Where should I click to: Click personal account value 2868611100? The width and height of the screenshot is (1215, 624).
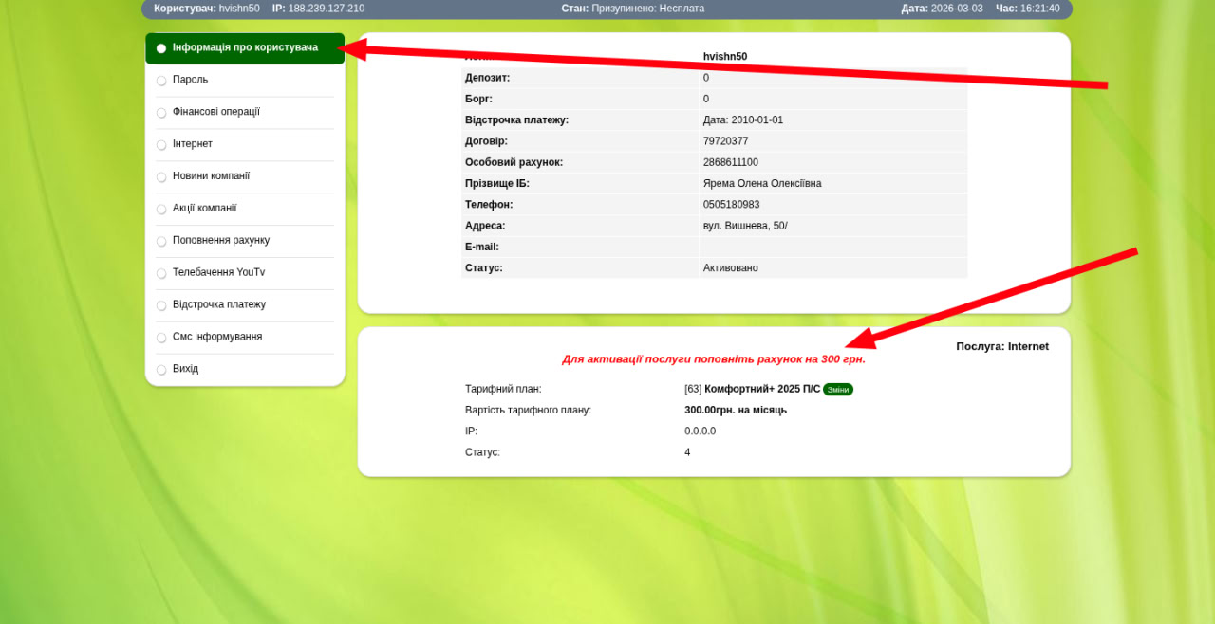[x=731, y=162]
